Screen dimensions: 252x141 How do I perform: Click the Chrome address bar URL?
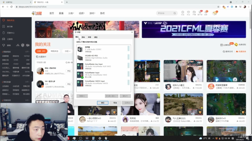33,7
